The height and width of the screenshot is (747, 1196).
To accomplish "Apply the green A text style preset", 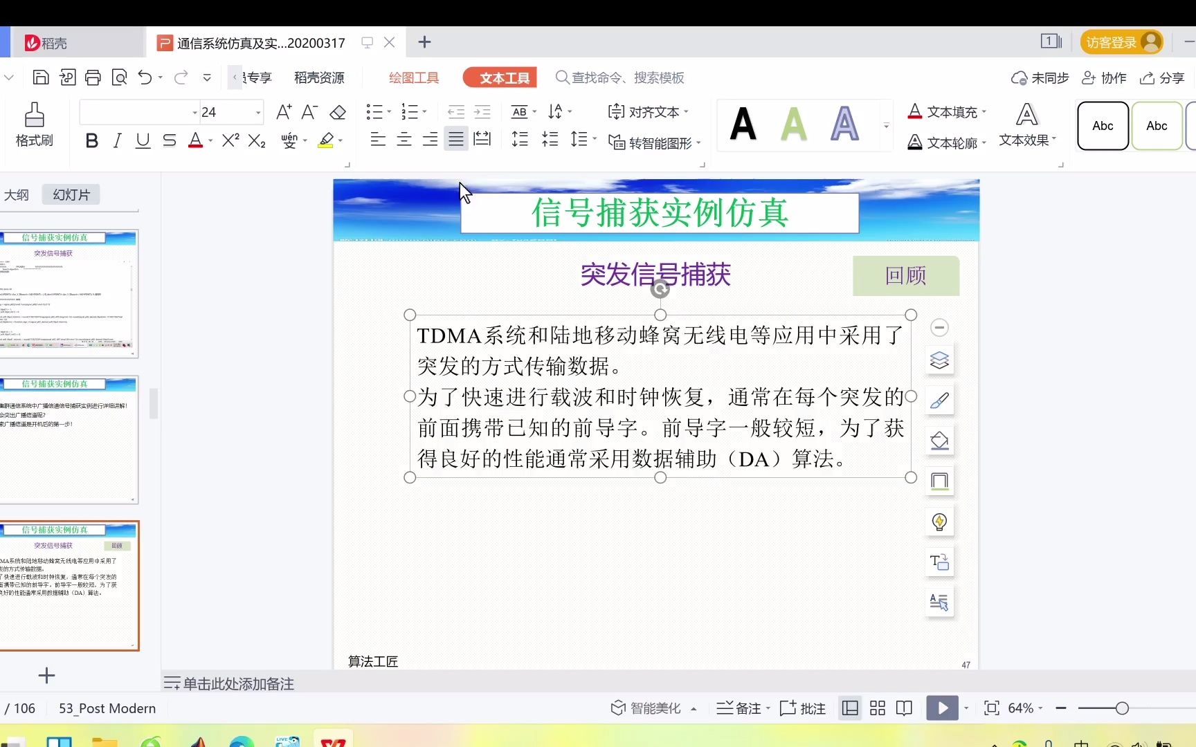I will [794, 124].
